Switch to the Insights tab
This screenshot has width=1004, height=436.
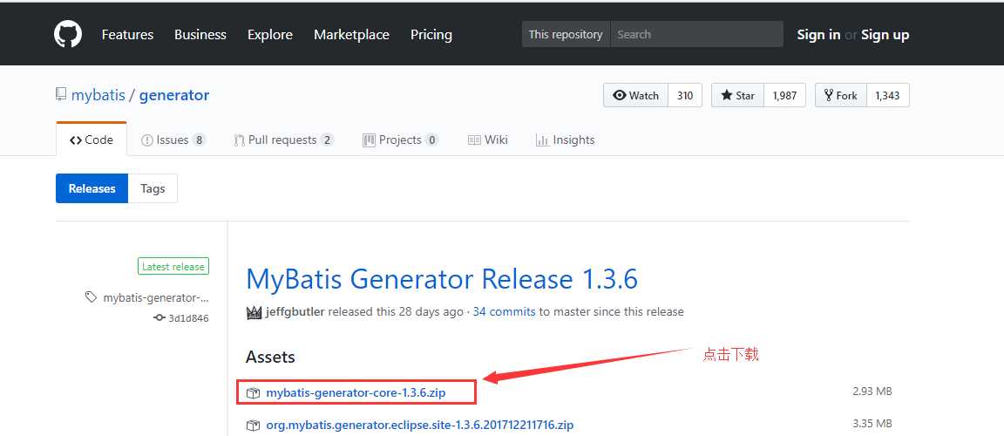pos(566,140)
